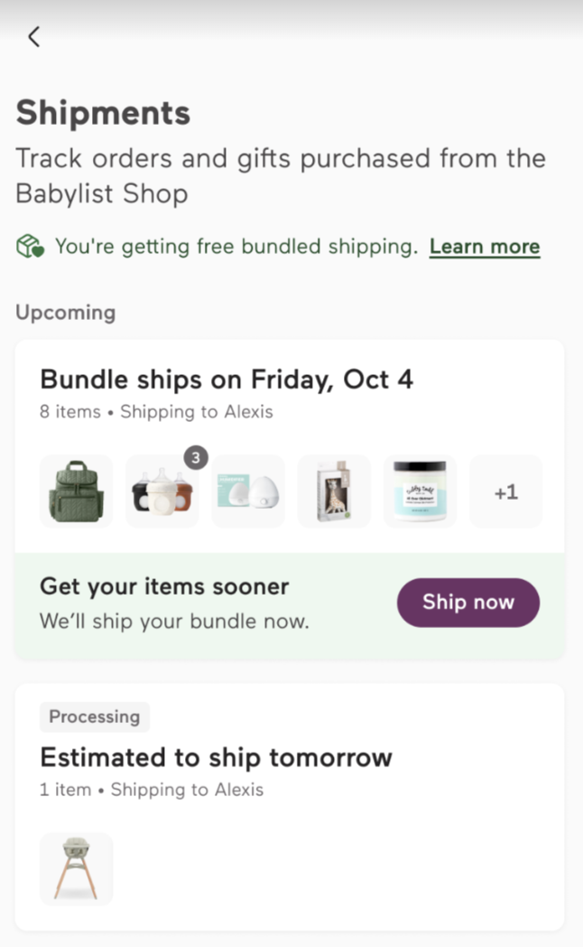Click the free bundled shipping message text
The height and width of the screenshot is (947, 583).
[x=236, y=247]
